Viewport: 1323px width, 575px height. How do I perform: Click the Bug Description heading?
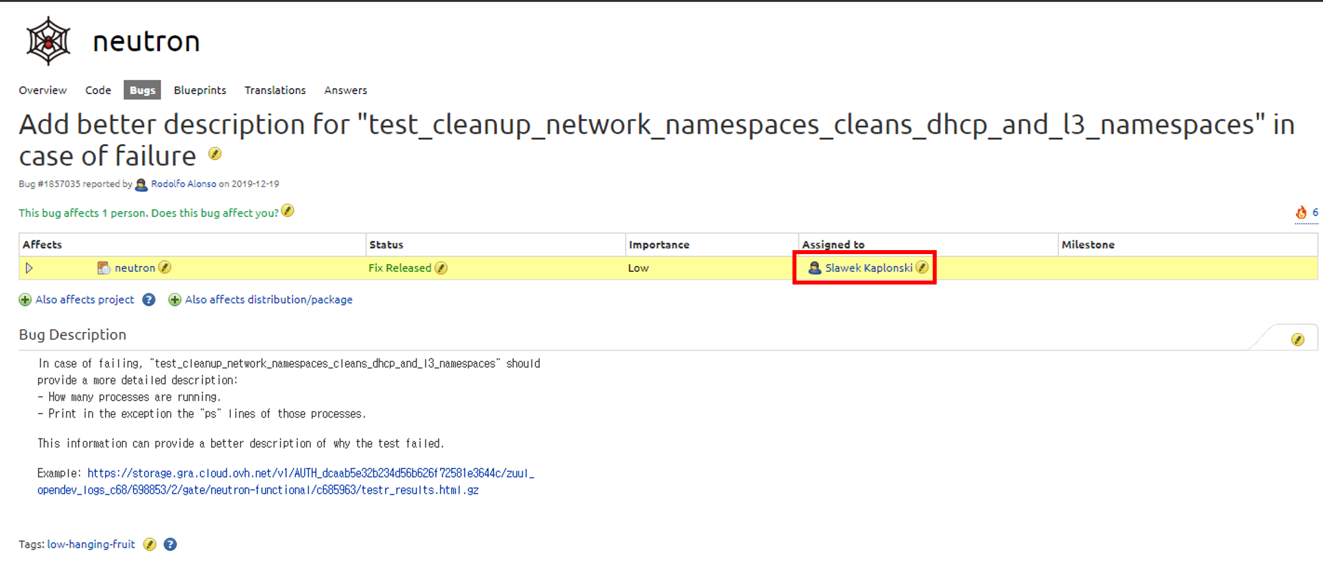point(73,335)
